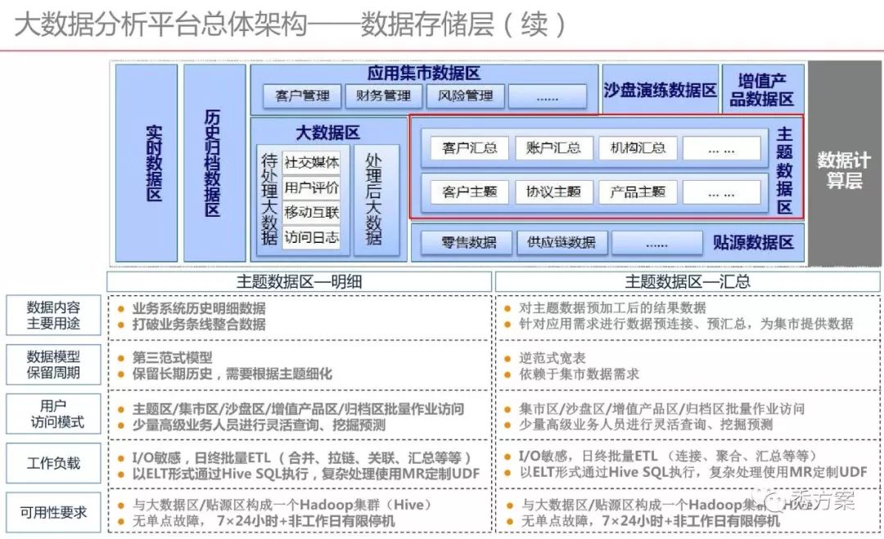
Task: Click the vertical 待处理大数据 label
Action: (269, 200)
